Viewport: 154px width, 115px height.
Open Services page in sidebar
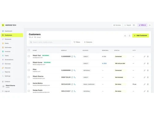pyautogui.click(x=12, y=64)
